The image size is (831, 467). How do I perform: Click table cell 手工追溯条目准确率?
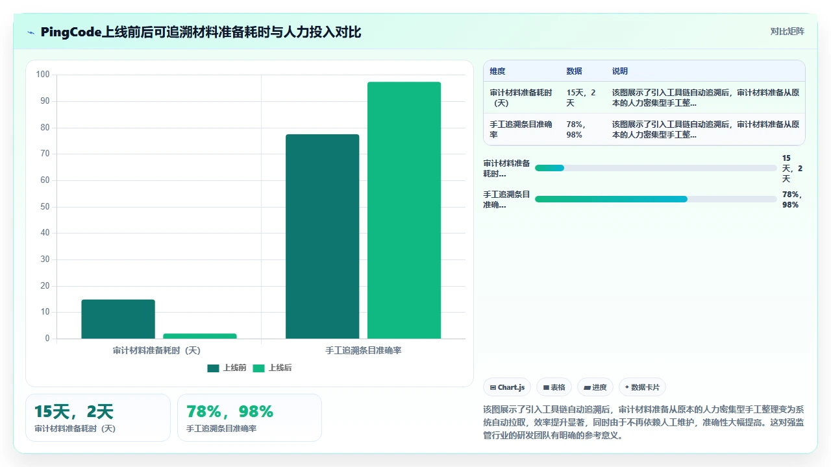click(x=521, y=129)
